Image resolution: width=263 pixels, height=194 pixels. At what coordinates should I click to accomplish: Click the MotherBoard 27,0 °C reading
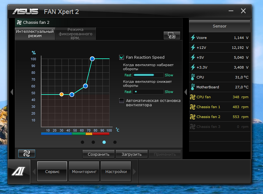pyautogui.click(x=242, y=87)
